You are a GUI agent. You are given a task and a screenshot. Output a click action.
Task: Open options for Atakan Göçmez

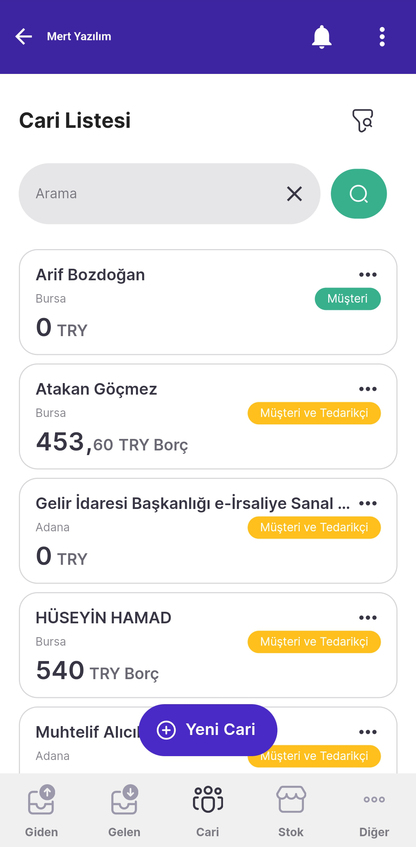[x=367, y=389]
